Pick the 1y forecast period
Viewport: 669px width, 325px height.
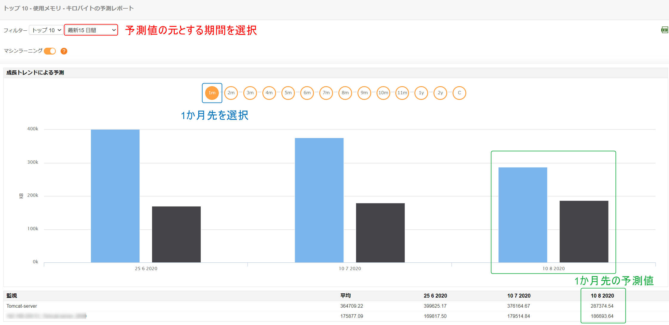tap(421, 93)
